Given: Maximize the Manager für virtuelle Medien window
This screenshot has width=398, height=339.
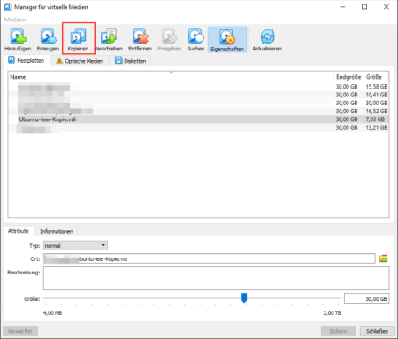Looking at the screenshot, I should pyautogui.click(x=364, y=7).
